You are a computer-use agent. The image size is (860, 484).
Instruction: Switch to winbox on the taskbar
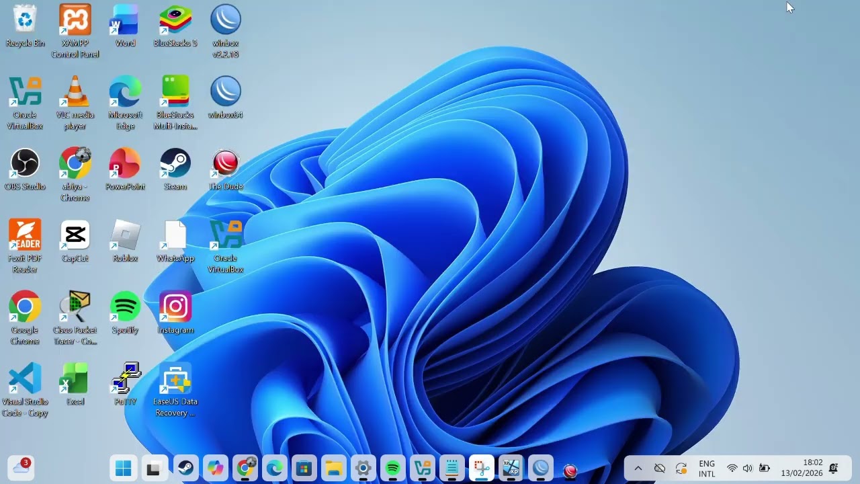(x=541, y=468)
